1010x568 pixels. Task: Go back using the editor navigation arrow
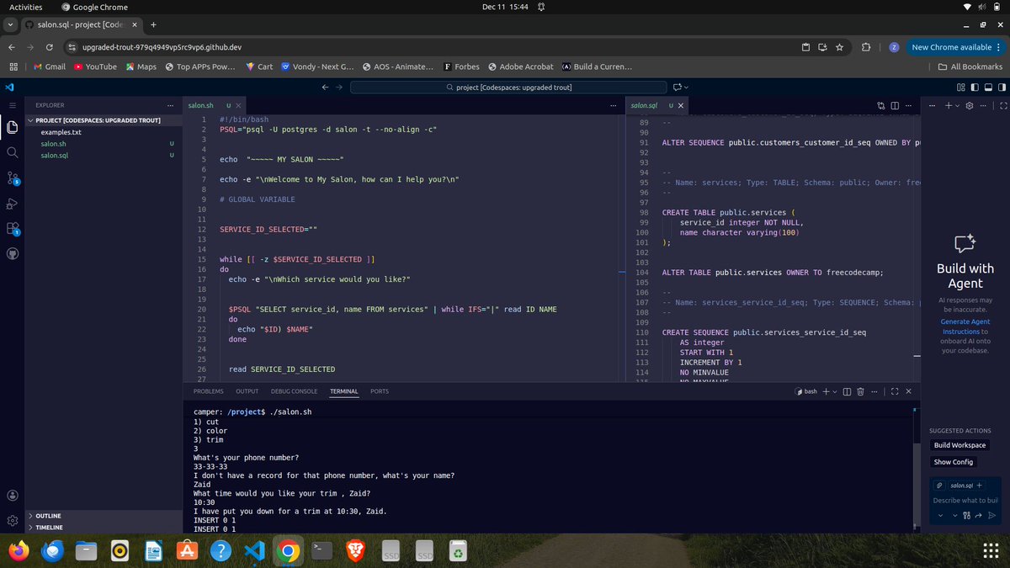click(327, 87)
